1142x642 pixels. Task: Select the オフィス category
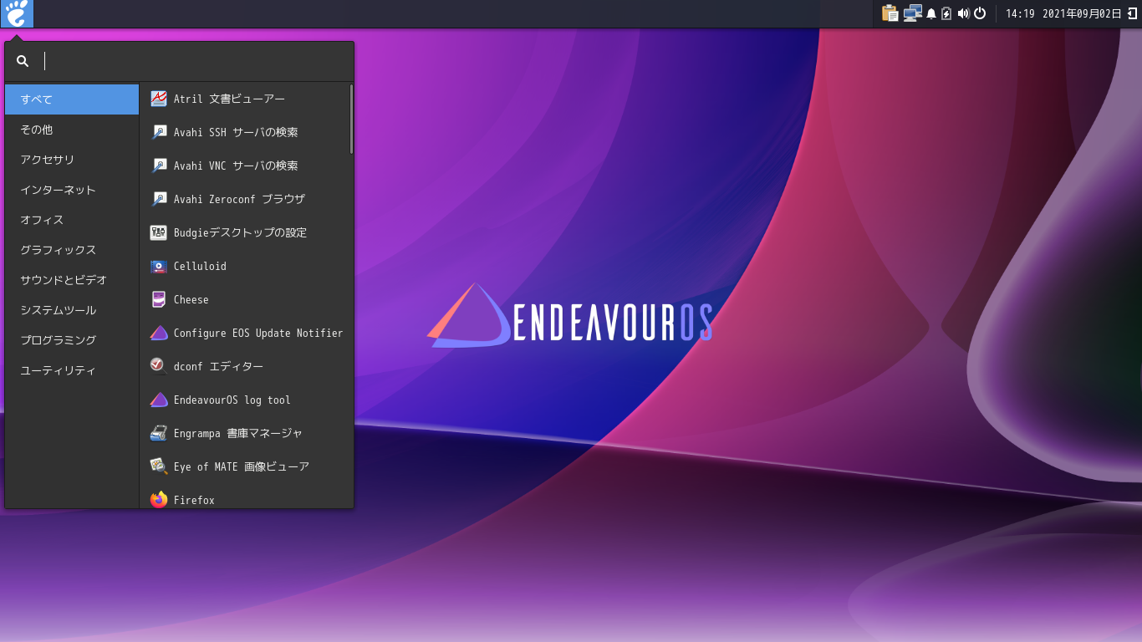(x=72, y=220)
